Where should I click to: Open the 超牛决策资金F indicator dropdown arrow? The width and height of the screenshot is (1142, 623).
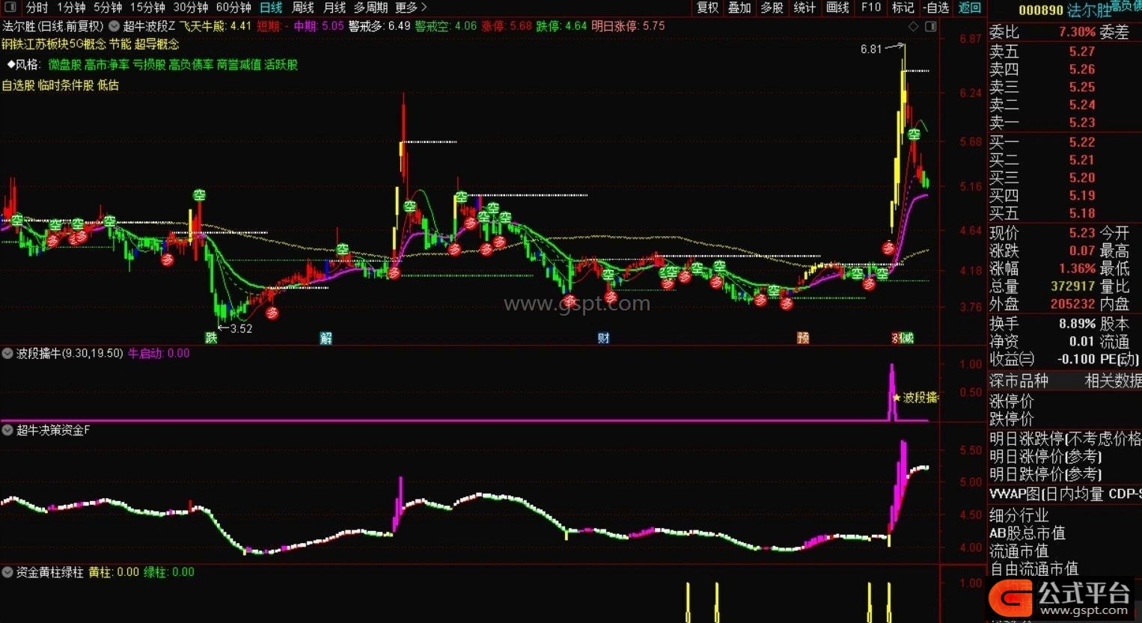tap(8, 430)
